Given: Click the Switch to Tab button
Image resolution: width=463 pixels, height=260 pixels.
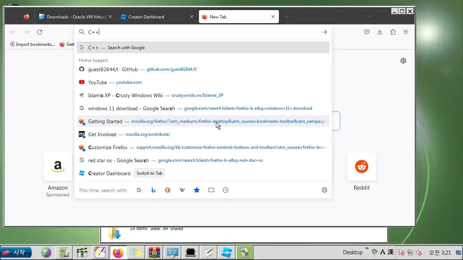Looking at the screenshot, I should (x=149, y=173).
